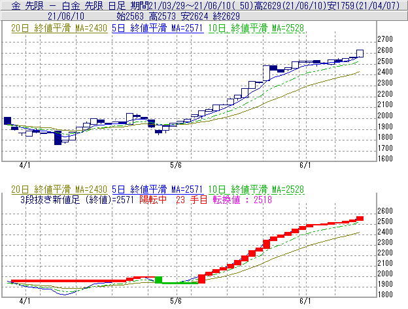This screenshot has width=408, height=309.
Task: Click the 安1759(21/04/07) low value text
Action: tap(364, 5)
